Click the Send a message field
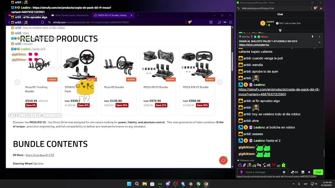This screenshot has height=188, width=335. coord(263,172)
